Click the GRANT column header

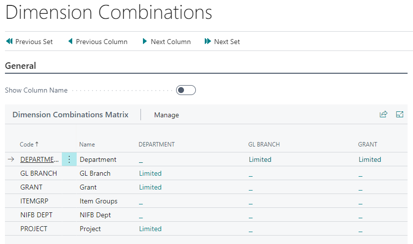point(367,145)
